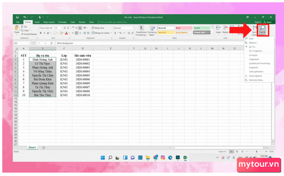The height and width of the screenshot is (176, 284).
Task: Switch to the Data tab
Action: click(x=73, y=22)
